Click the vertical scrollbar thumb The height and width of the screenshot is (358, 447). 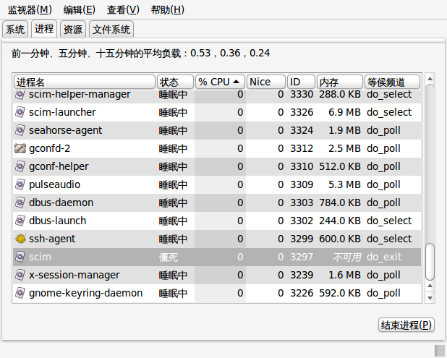[x=430, y=262]
